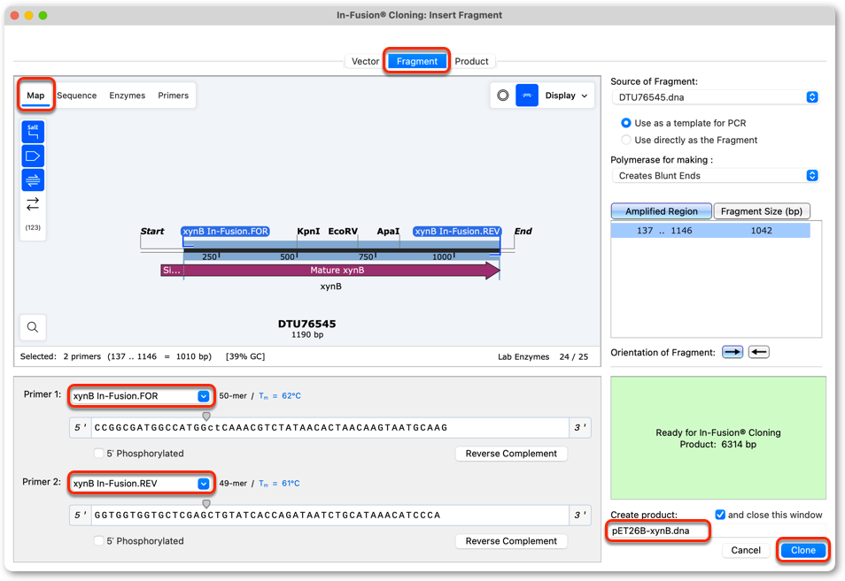Image resolution: width=845 pixels, height=581 pixels.
Task: Click the xynB In-Fusion.FOR primer on map
Action: pos(225,232)
